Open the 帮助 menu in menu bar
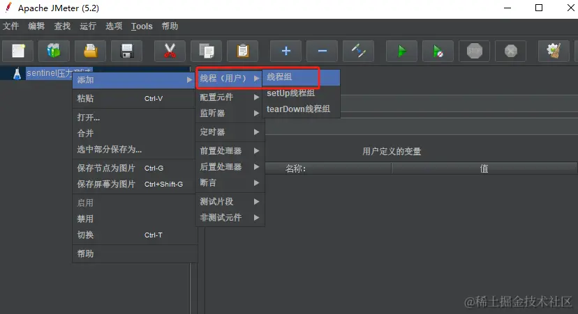This screenshot has height=314, width=578. coord(170,26)
